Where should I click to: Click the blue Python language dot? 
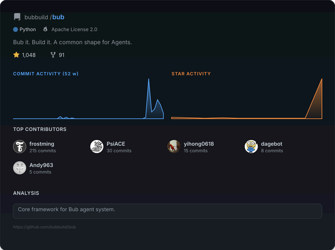click(x=16, y=30)
